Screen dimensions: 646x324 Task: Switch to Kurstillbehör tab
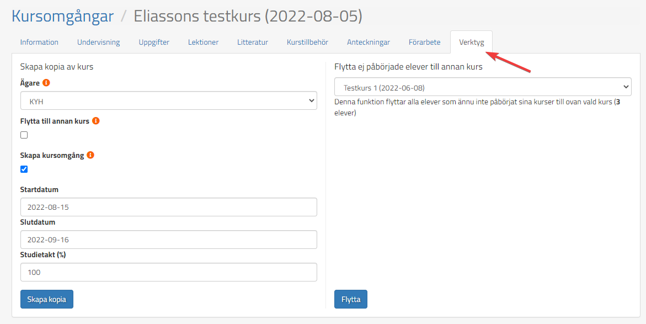tap(307, 43)
